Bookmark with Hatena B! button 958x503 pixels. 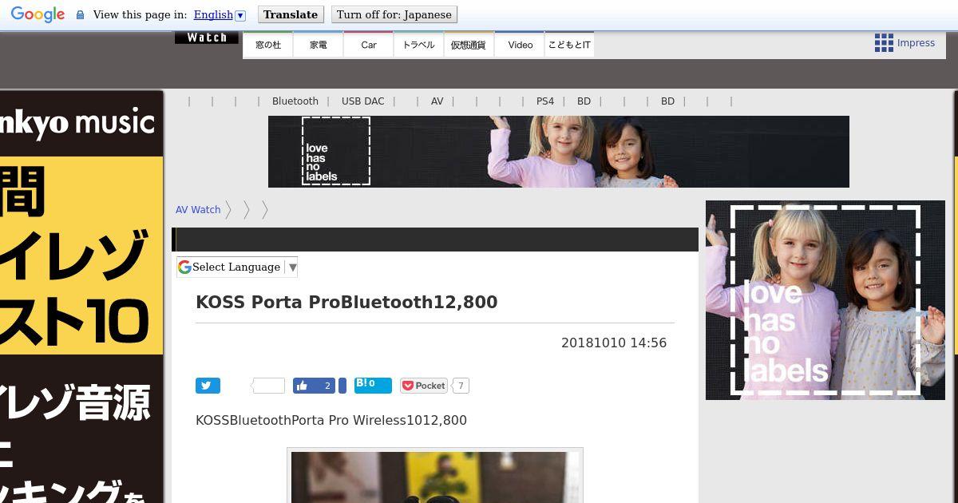tap(373, 386)
